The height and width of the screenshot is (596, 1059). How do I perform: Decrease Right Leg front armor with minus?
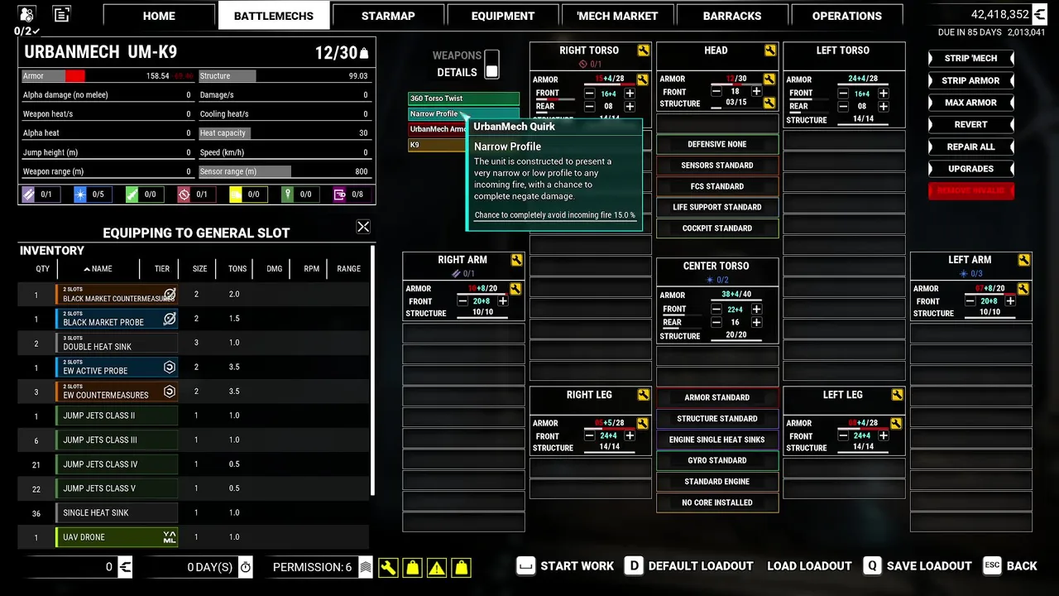589,436
